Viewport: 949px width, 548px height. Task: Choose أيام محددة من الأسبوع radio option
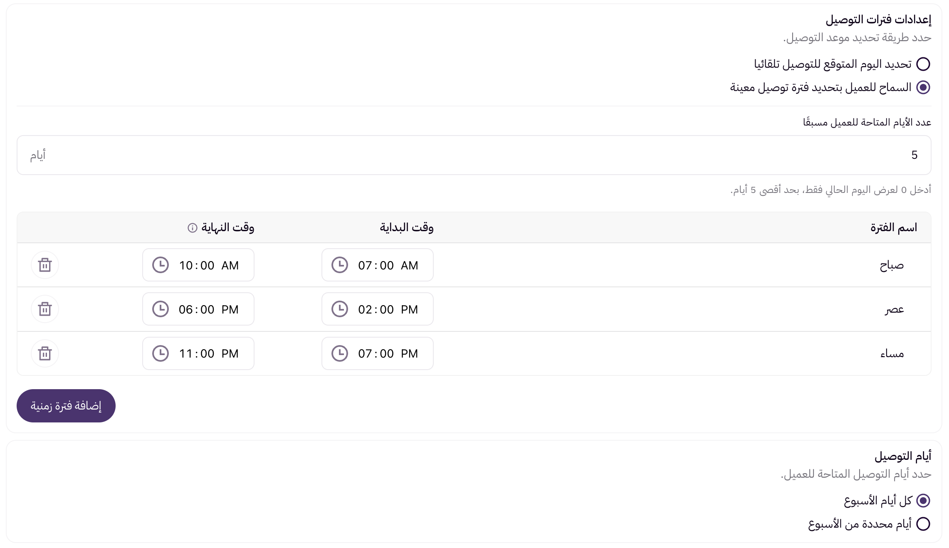coord(923,524)
